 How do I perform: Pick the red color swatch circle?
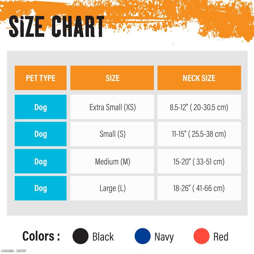tap(201, 237)
